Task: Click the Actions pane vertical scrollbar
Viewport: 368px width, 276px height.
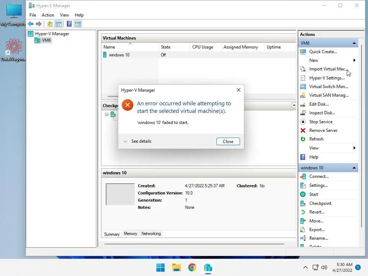Action: [361, 136]
